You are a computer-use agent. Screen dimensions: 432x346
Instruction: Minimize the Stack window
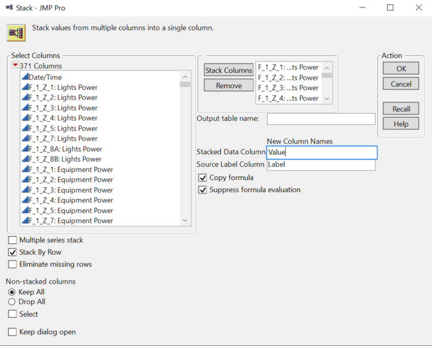[363, 8]
